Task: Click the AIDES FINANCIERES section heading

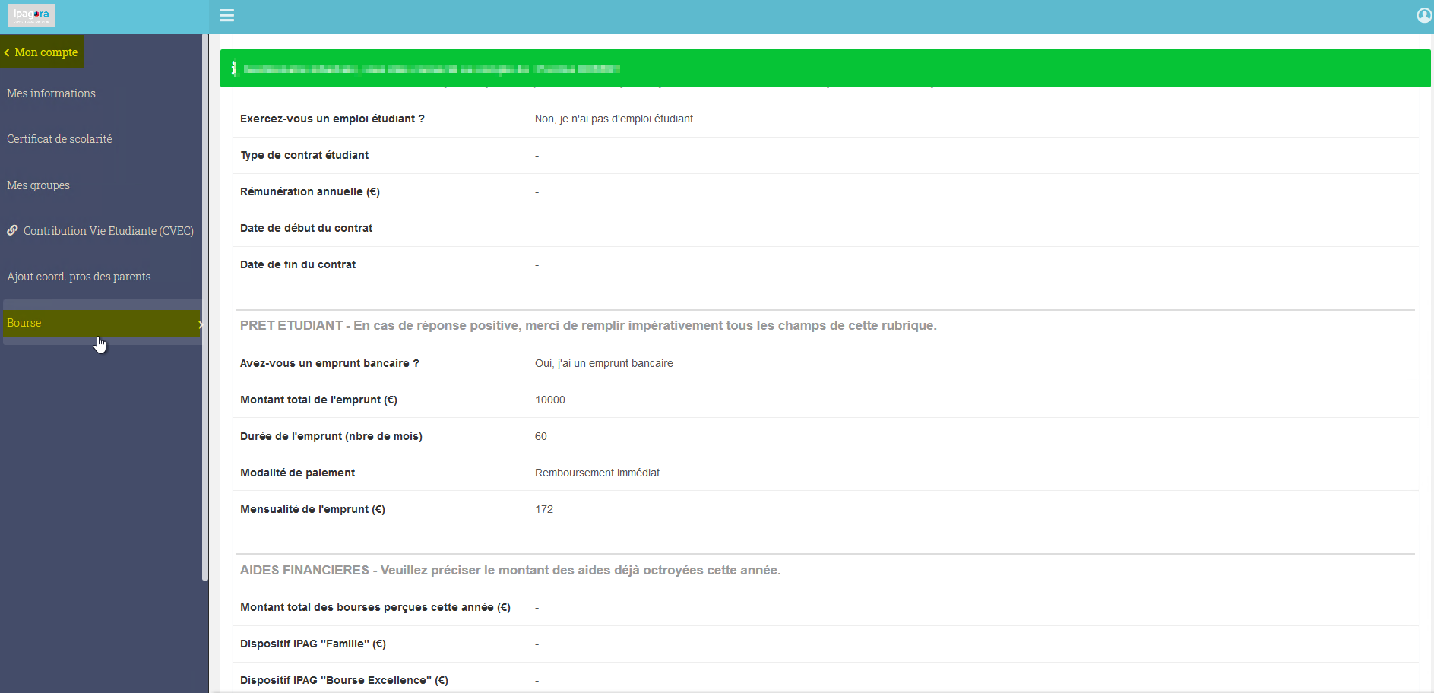Action: pos(510,570)
